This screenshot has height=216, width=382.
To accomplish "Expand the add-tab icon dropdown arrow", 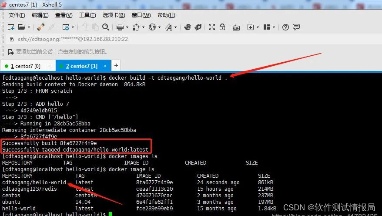I will pos(258,27).
